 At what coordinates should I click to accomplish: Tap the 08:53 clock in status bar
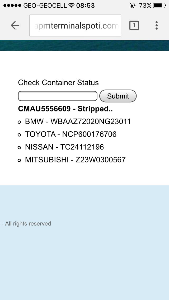(x=85, y=6)
